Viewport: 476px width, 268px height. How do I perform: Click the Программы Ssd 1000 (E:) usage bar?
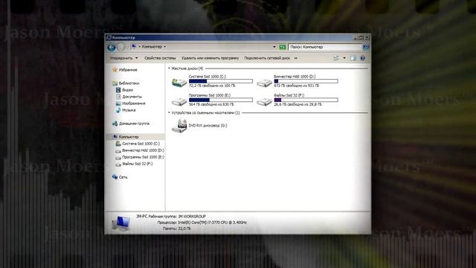tap(221, 100)
